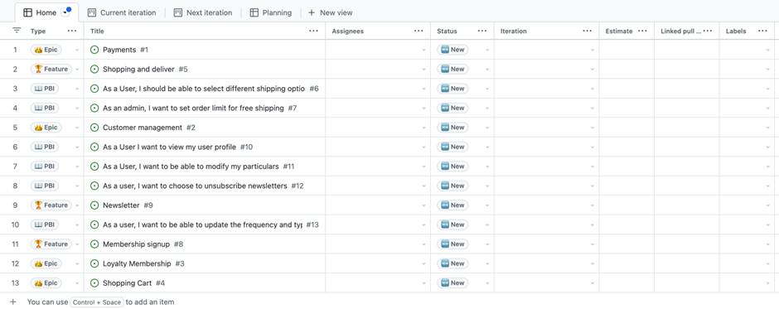
Task: Click the Status column header
Action: (447, 31)
